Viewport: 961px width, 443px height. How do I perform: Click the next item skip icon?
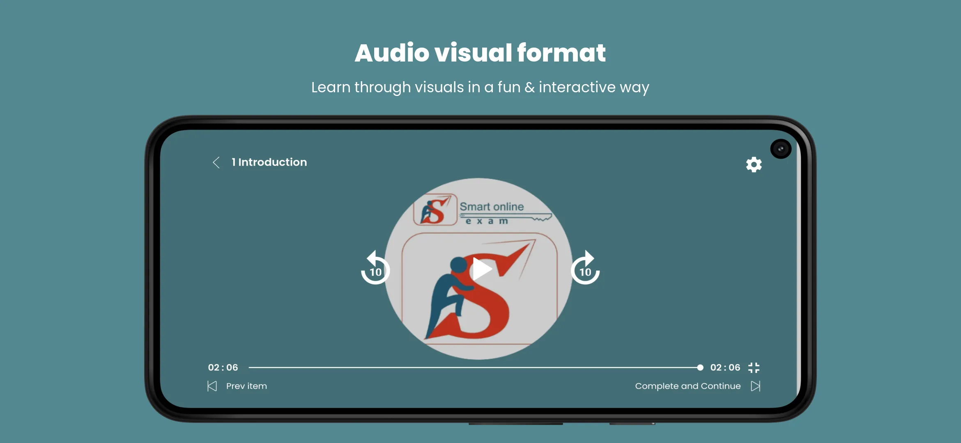pyautogui.click(x=756, y=386)
